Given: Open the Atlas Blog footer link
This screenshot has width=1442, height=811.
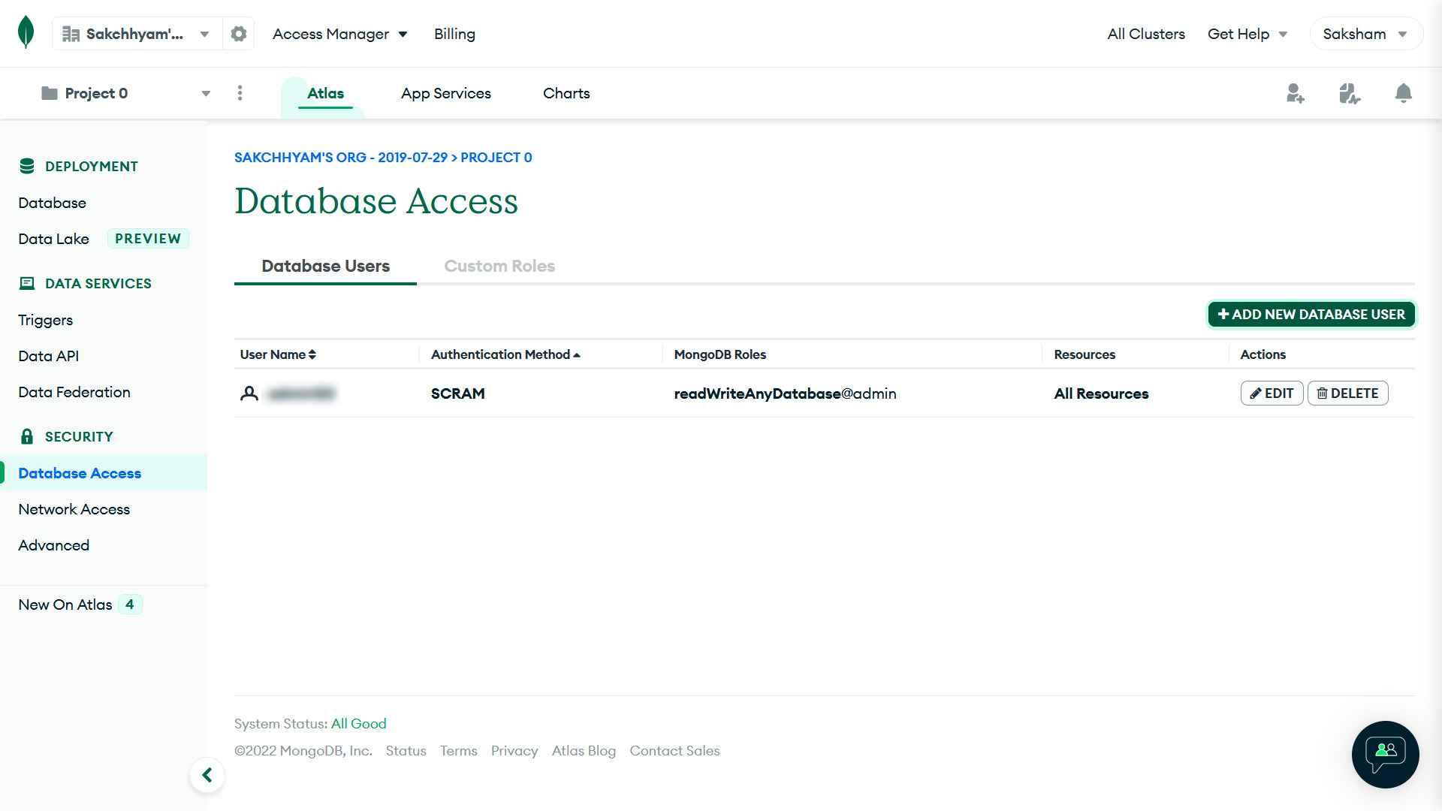Looking at the screenshot, I should (x=584, y=750).
